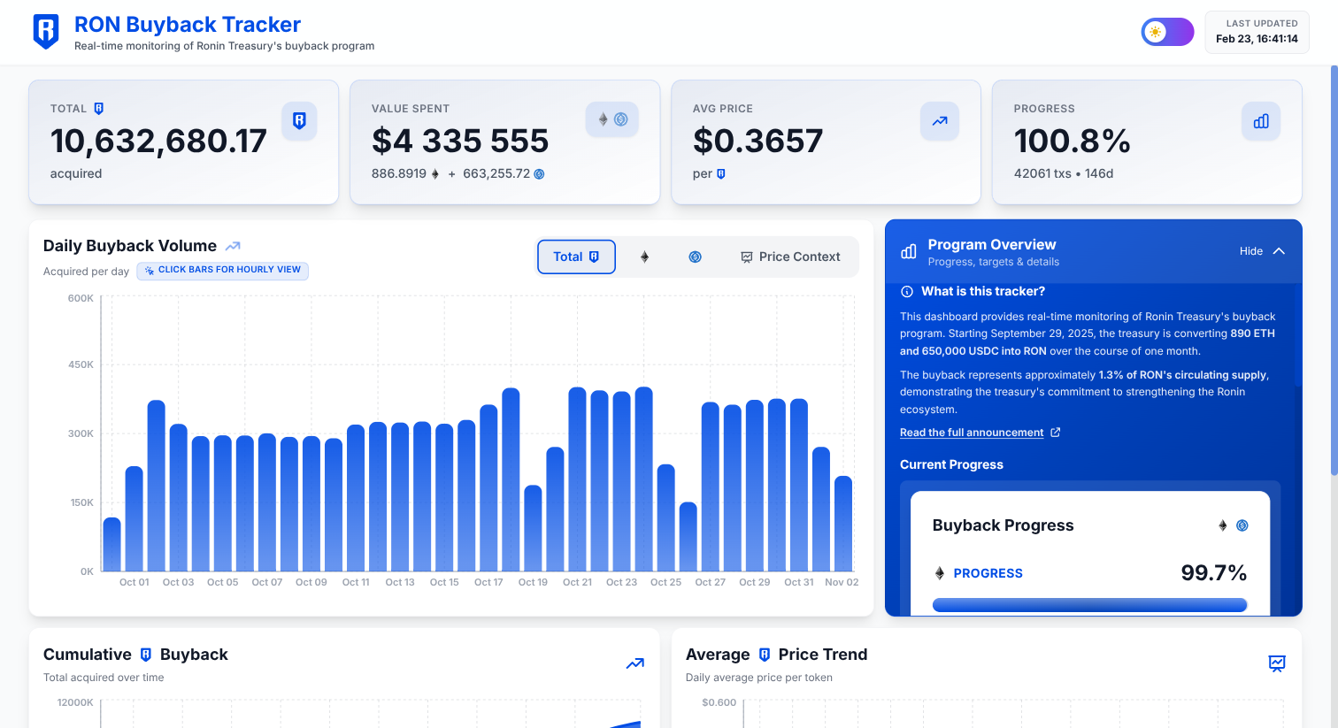Click the 'Click bars for hourly view' badge
The image size is (1338, 728).
coord(222,271)
